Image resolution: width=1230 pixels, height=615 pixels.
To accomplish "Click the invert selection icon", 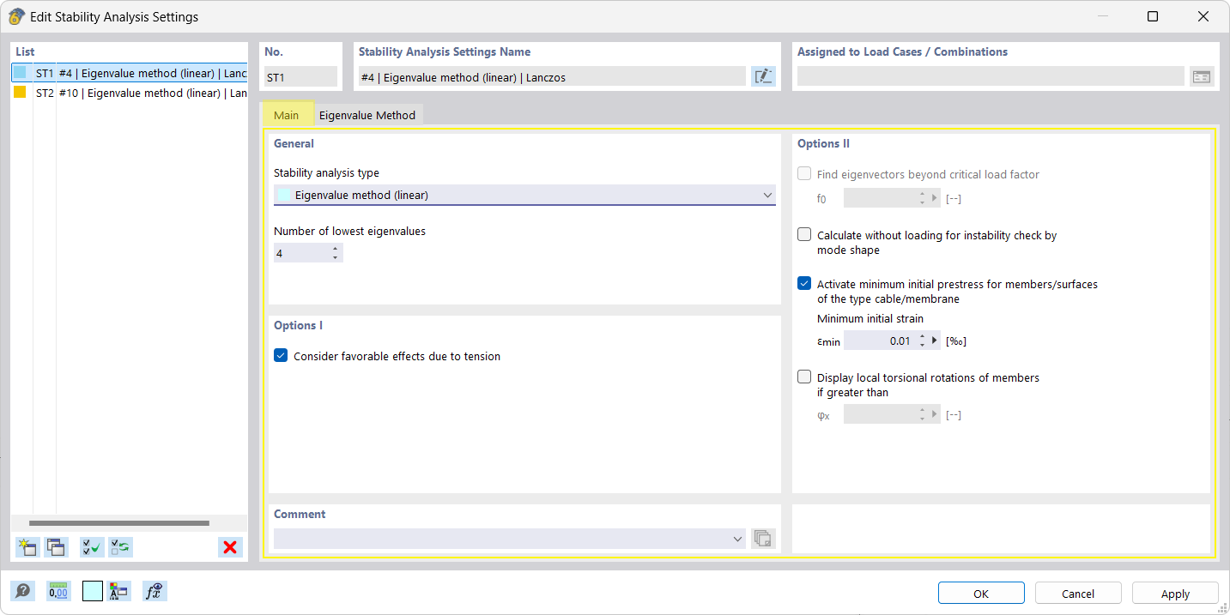I will [x=120, y=547].
